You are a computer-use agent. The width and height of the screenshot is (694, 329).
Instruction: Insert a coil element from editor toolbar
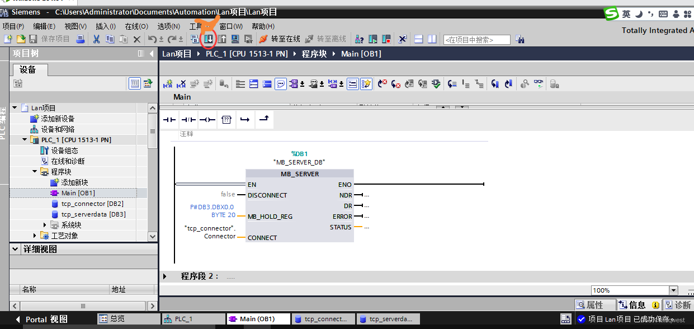click(x=206, y=119)
